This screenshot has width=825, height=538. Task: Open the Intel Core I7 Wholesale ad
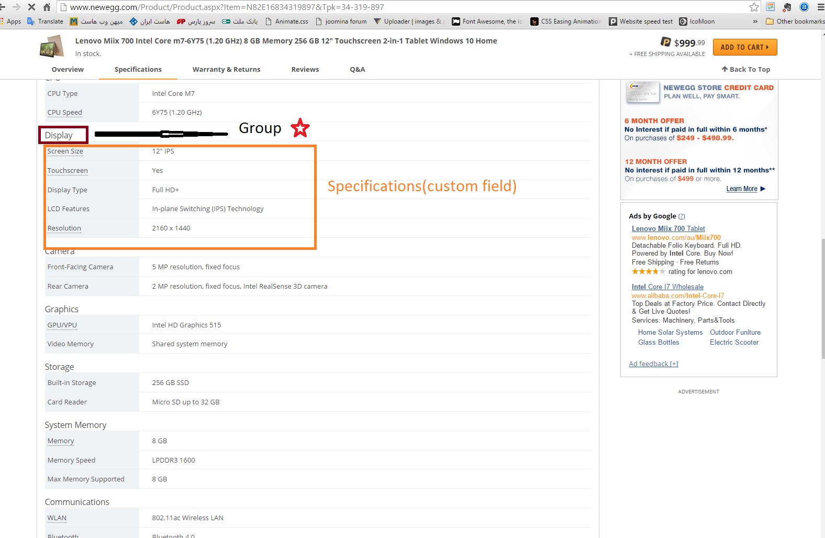667,287
